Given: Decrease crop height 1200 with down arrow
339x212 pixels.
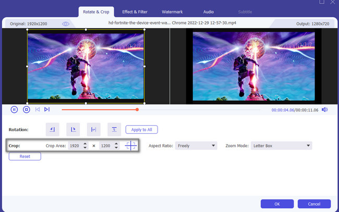Looking at the screenshot, I should click(x=116, y=148).
